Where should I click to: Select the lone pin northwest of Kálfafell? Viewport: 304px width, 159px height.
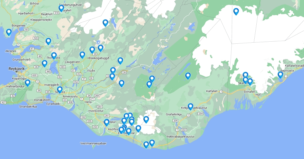[x=188, y=76]
